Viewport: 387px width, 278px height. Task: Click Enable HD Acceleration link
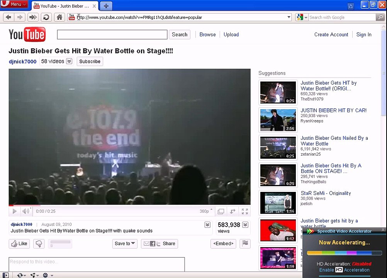click(344, 270)
